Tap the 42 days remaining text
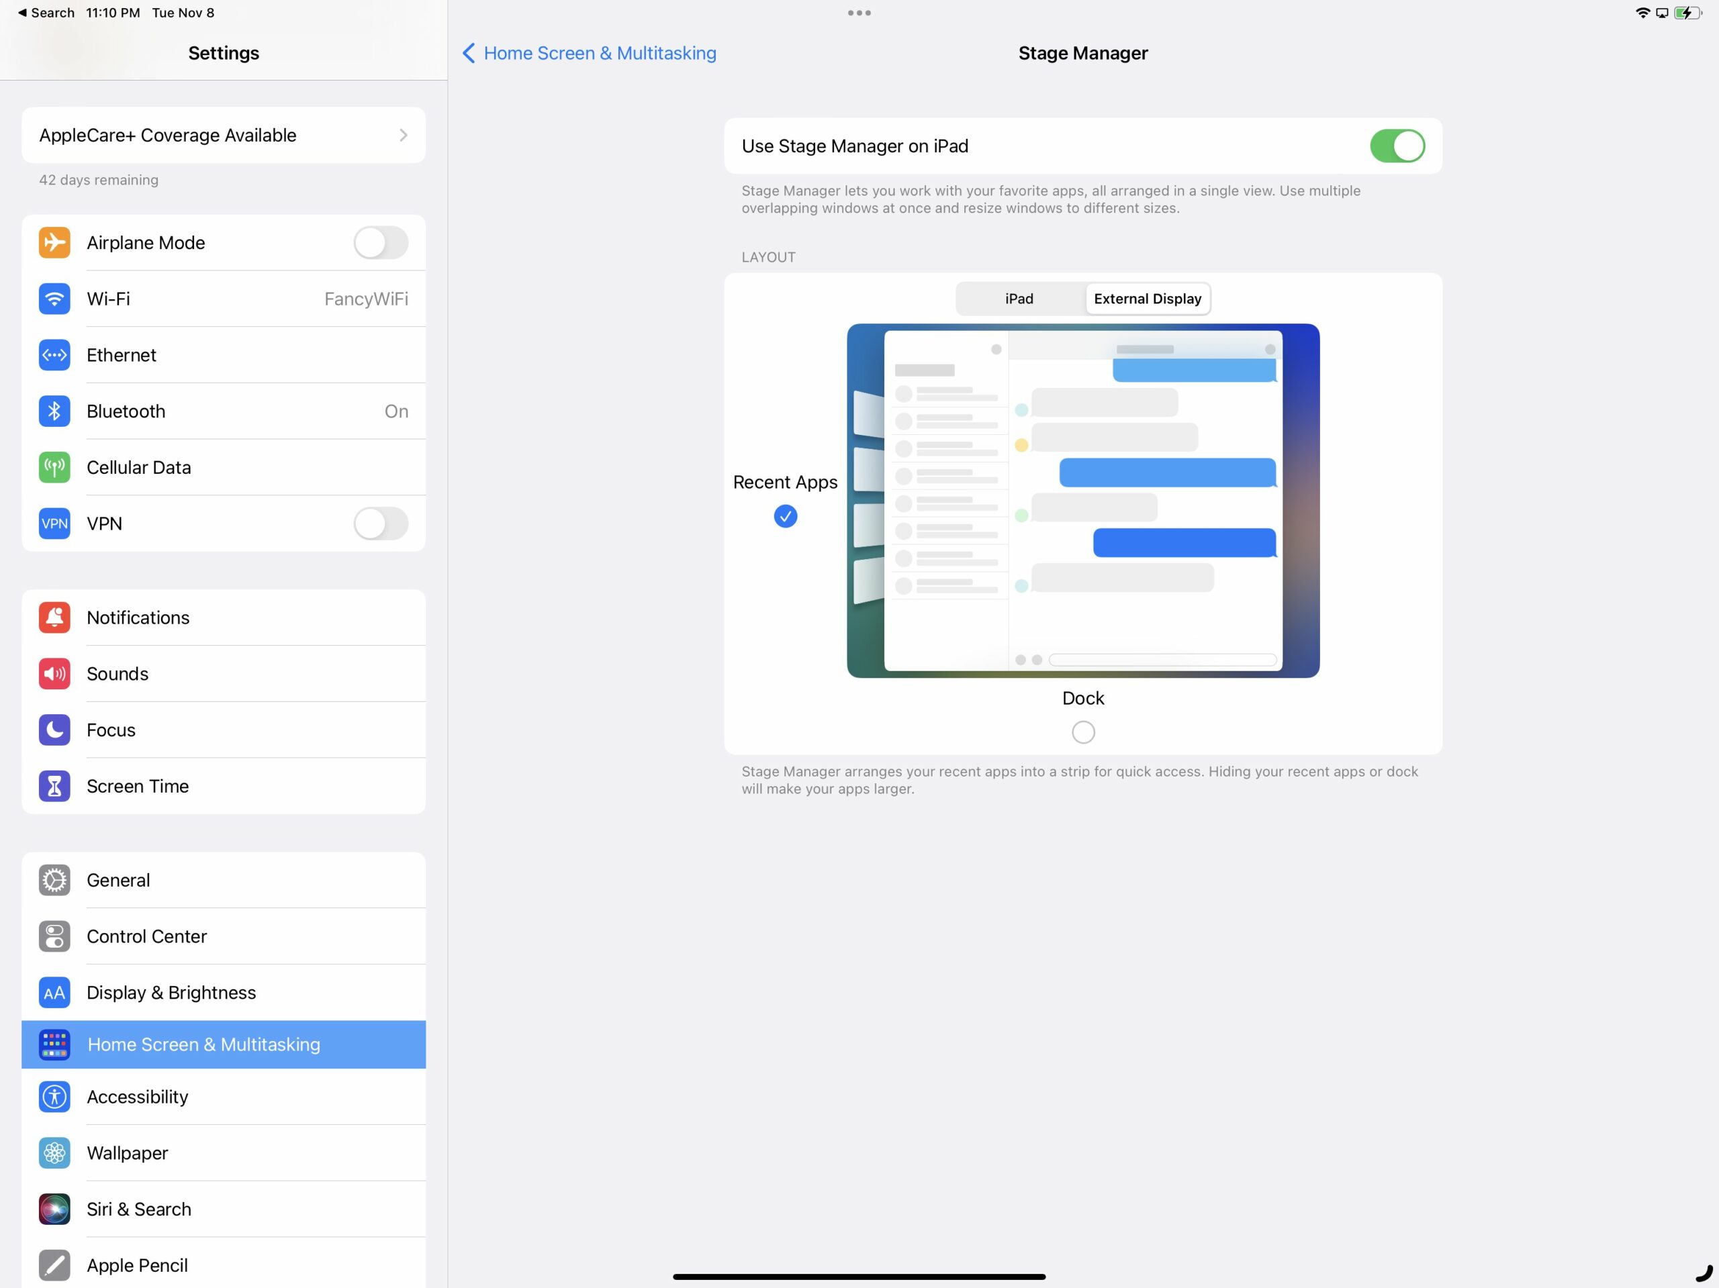1719x1288 pixels. 99,179
